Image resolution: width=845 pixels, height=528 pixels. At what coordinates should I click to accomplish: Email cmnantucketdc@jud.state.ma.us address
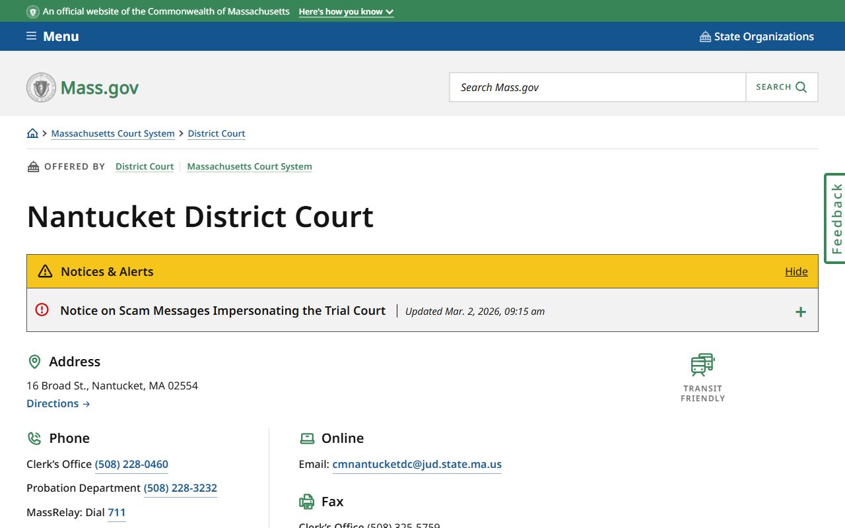[417, 464]
